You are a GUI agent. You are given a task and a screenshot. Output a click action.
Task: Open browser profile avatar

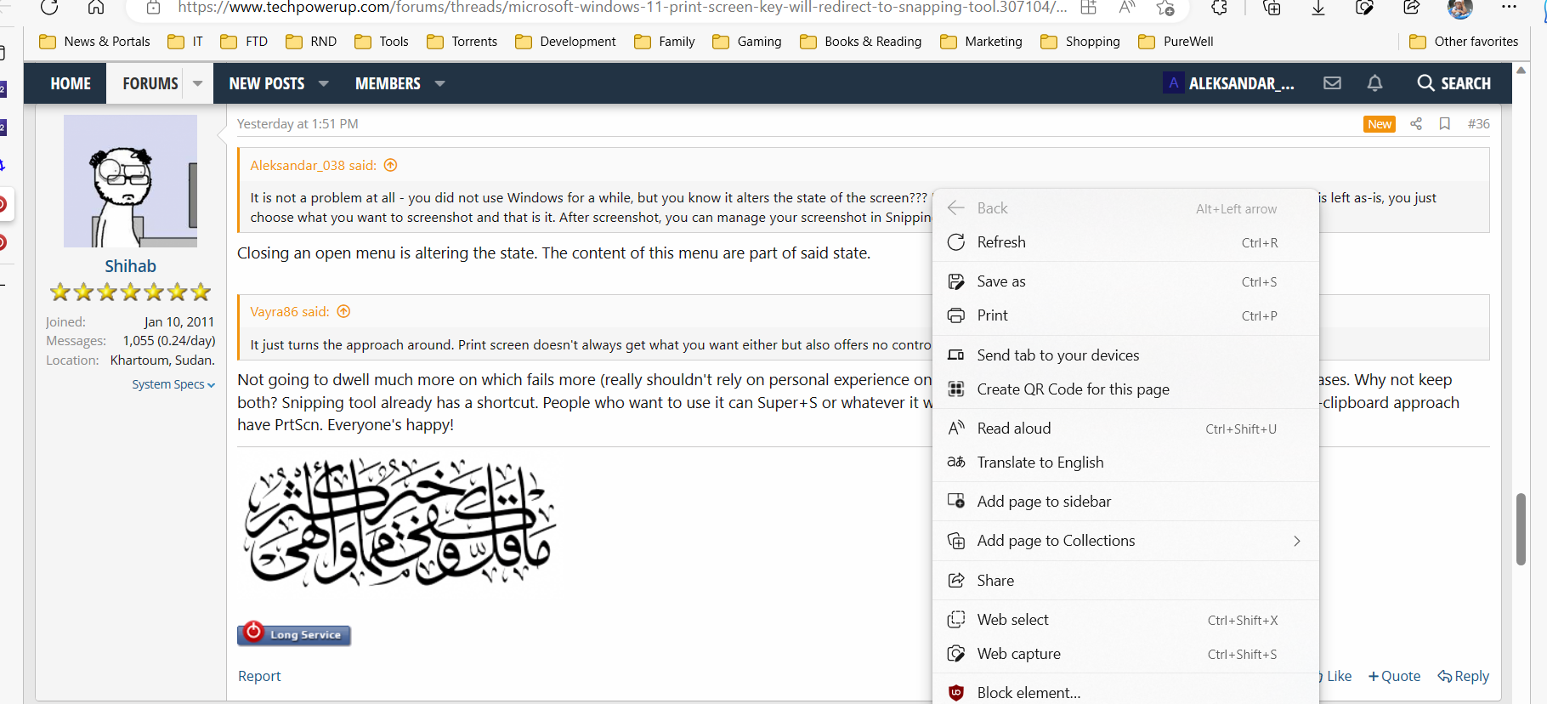1460,9
